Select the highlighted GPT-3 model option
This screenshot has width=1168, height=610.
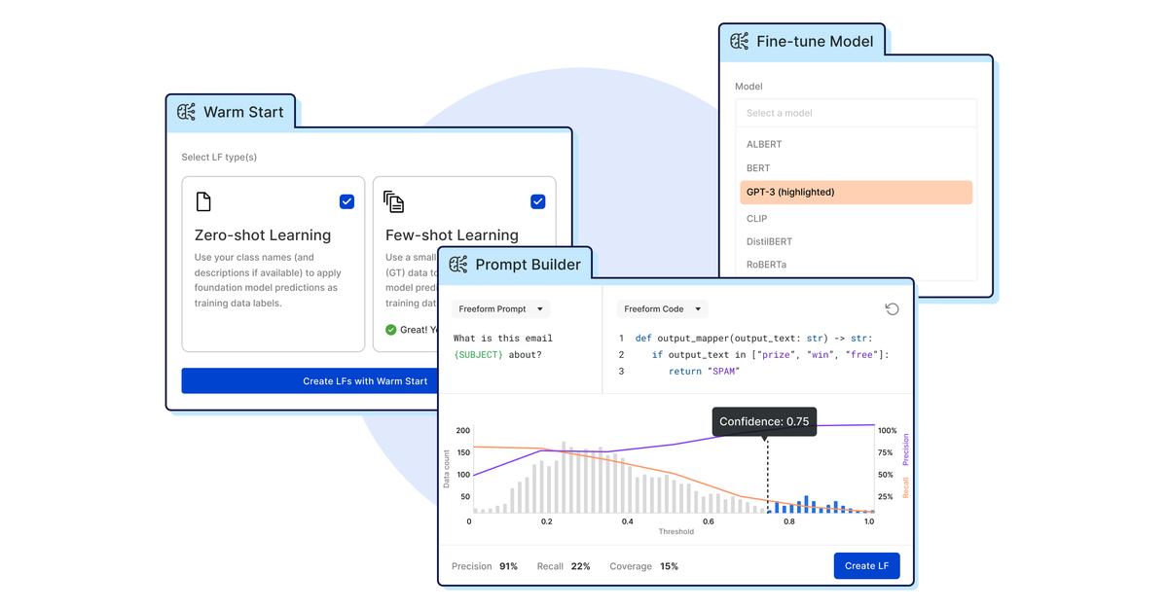[856, 193]
